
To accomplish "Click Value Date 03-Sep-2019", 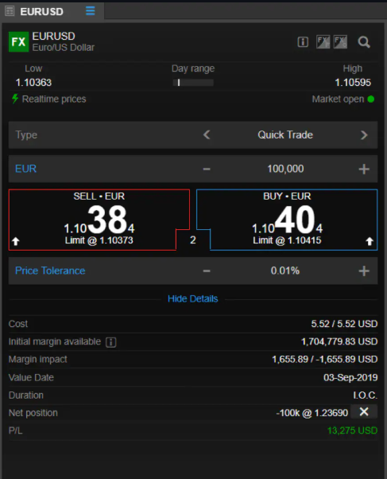I will point(350,378).
